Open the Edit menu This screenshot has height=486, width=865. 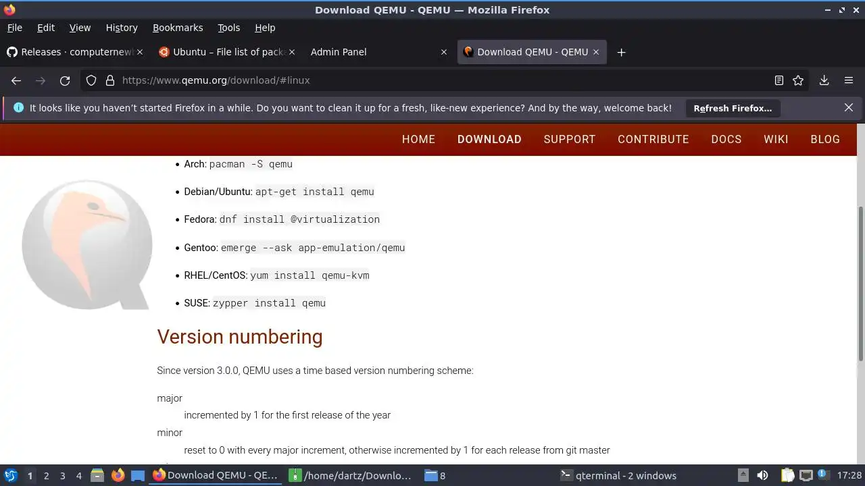pos(46,28)
